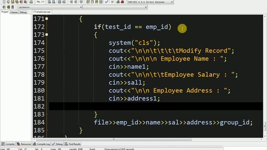Click line number 177 in the gutter
The image size is (267, 150).
pyautogui.click(x=39, y=67)
